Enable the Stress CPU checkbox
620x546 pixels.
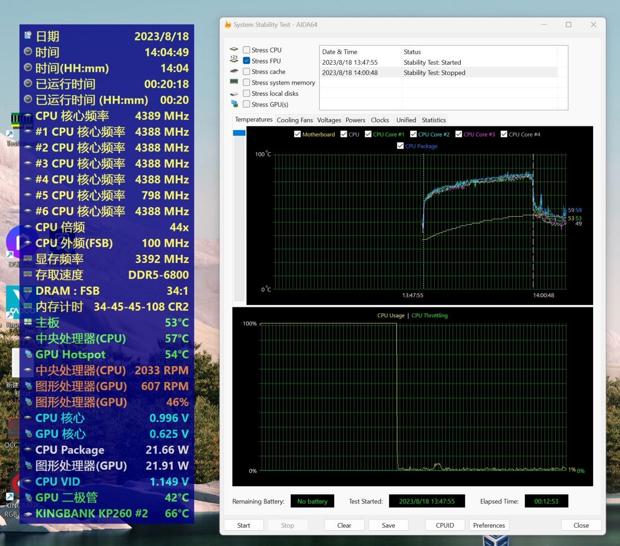[246, 50]
